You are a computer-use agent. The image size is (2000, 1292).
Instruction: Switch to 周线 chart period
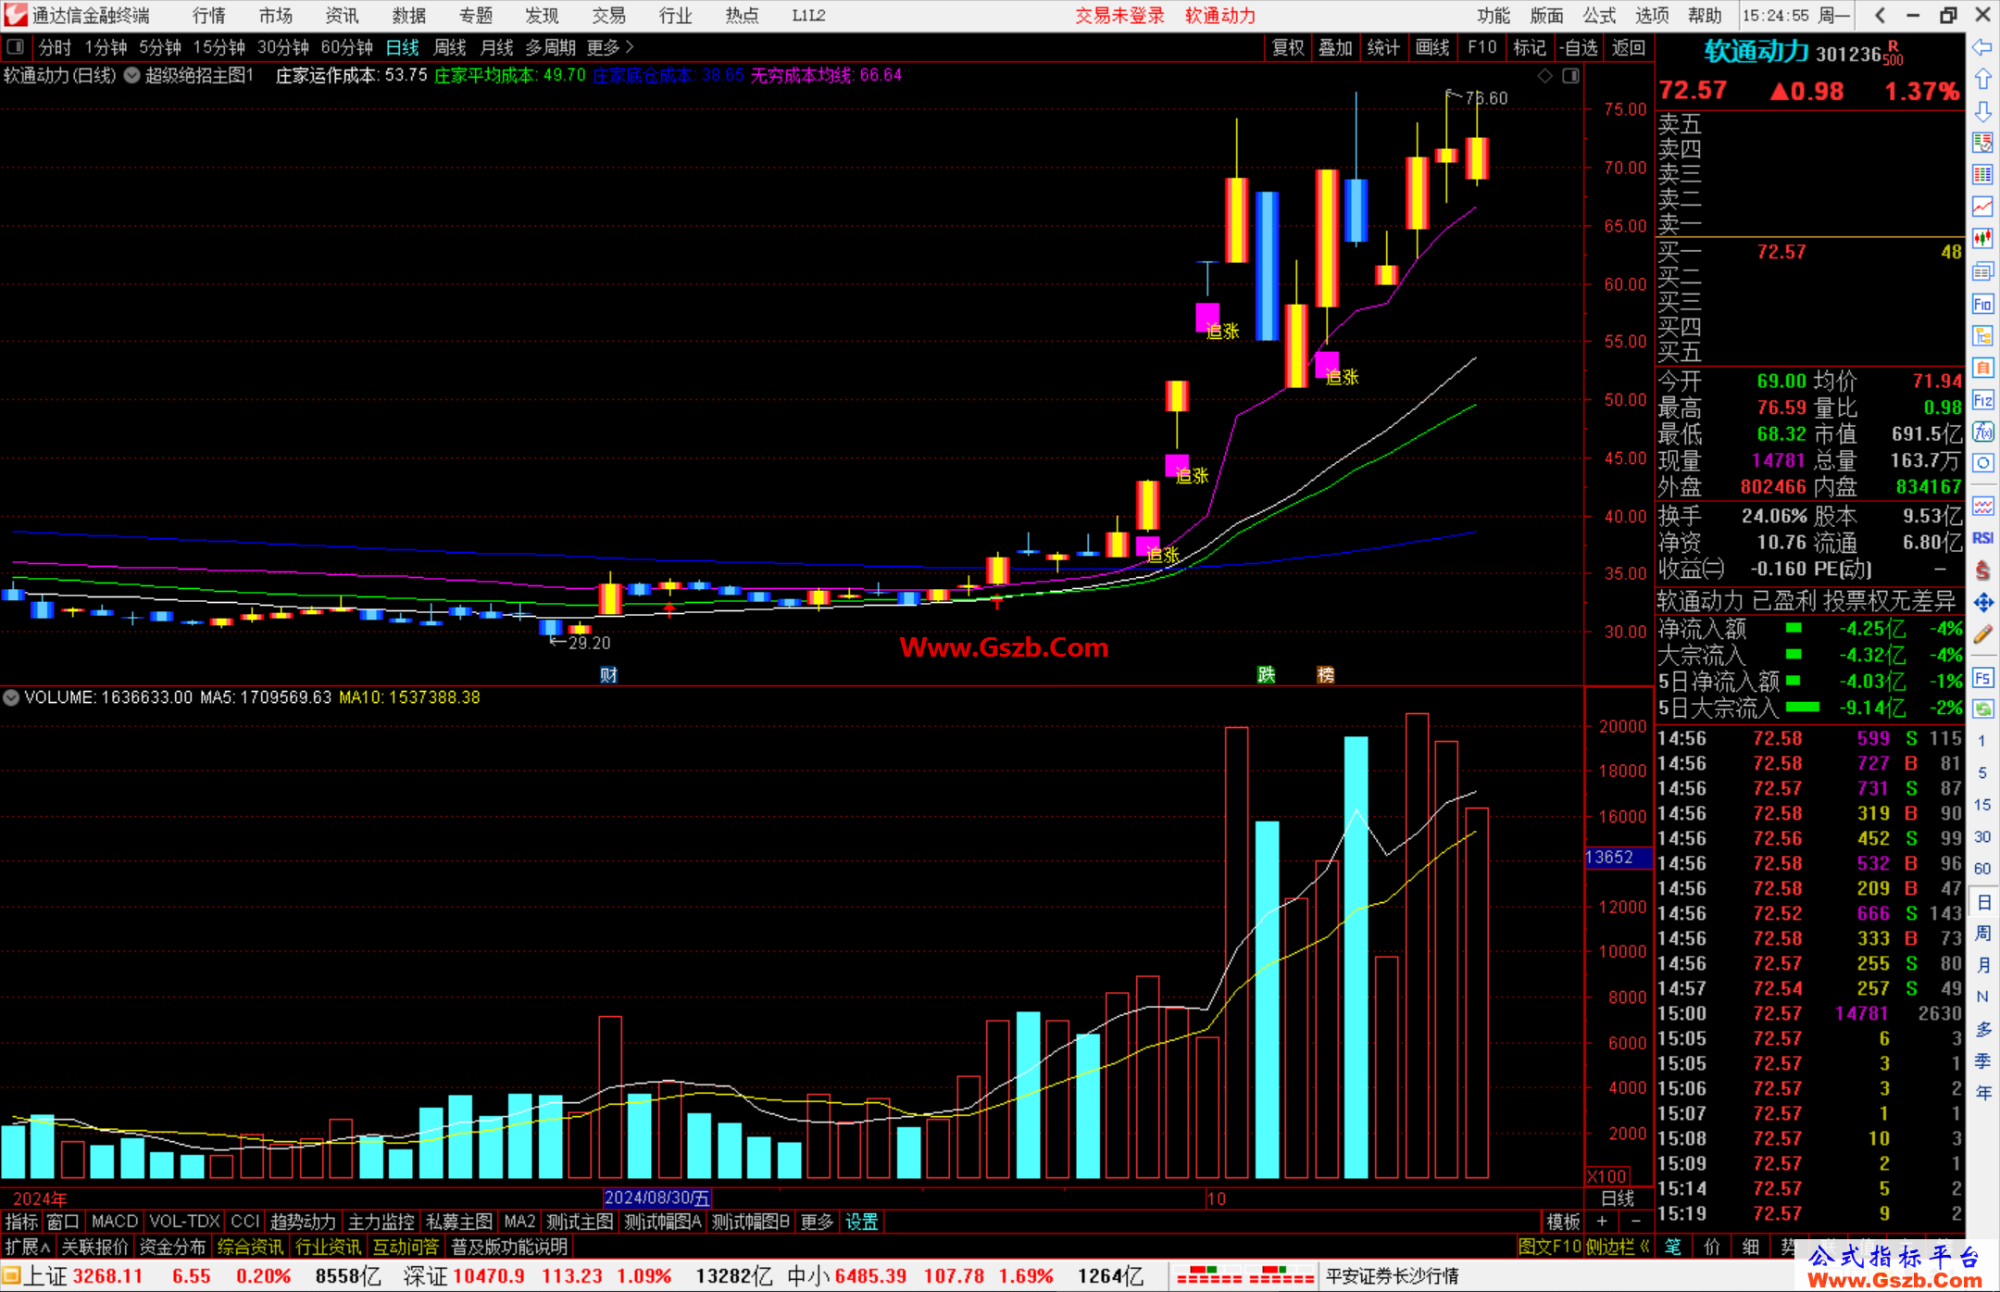(x=450, y=47)
